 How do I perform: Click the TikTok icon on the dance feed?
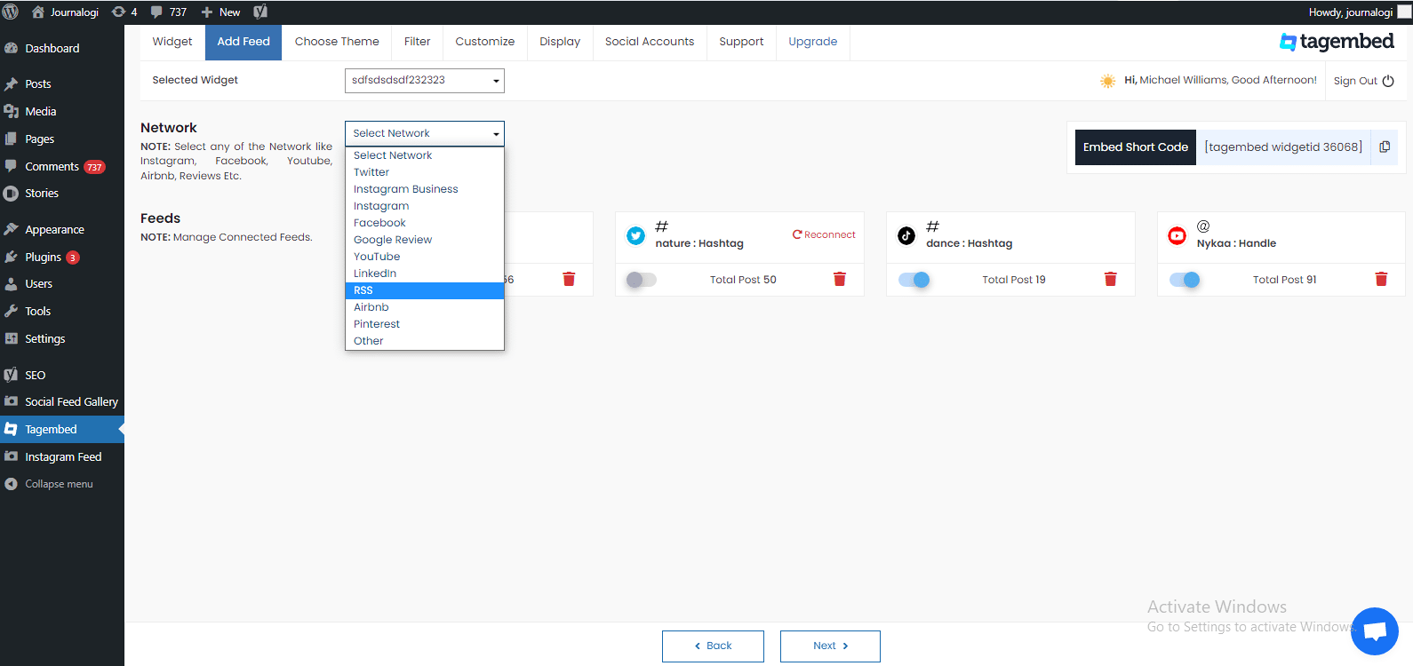coord(906,235)
